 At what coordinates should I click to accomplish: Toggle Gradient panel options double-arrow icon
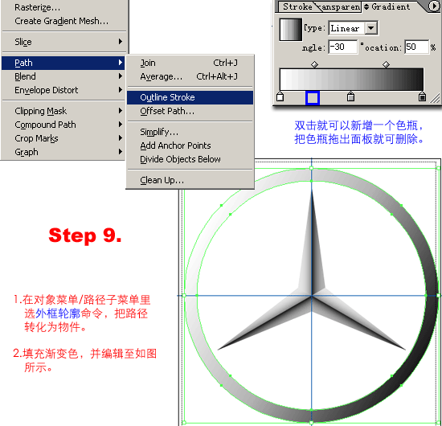(366, 6)
